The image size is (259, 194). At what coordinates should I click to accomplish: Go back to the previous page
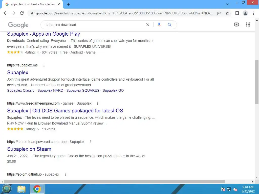coord(6,13)
